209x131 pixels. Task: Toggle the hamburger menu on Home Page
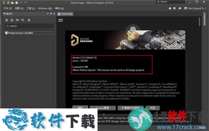coord(61,20)
